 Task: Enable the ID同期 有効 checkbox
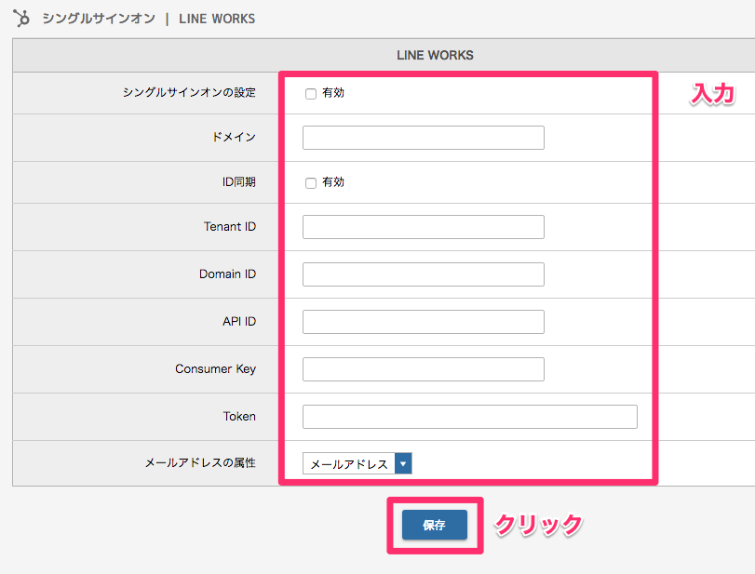(311, 183)
